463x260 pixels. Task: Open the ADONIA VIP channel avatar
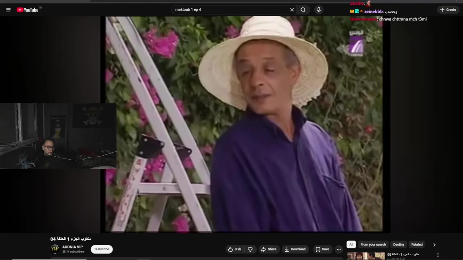[x=55, y=249]
